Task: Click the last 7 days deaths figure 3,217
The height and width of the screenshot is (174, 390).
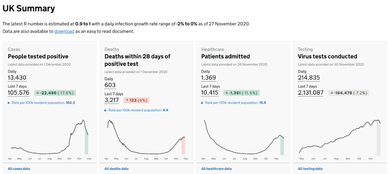Action: tap(112, 100)
